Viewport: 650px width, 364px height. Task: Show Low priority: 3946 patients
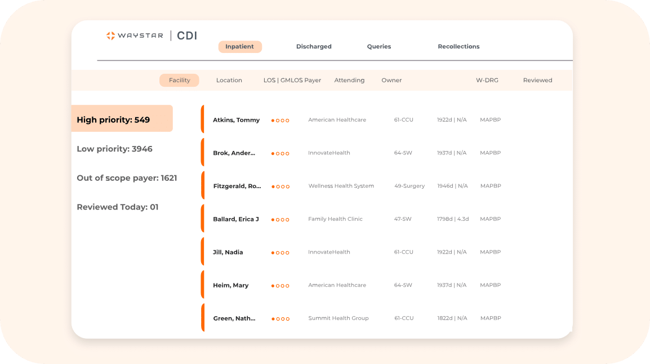[114, 149]
